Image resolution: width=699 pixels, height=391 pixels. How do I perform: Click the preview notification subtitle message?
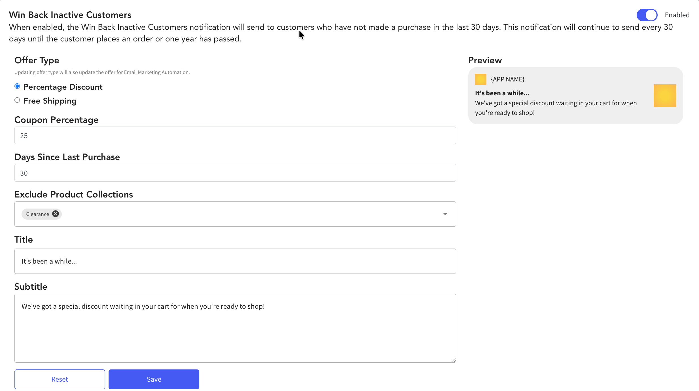556,108
